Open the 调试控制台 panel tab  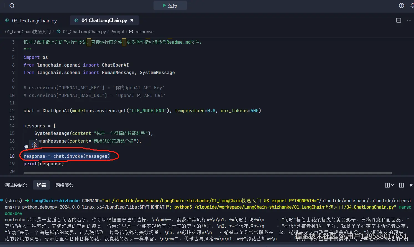[16, 185]
